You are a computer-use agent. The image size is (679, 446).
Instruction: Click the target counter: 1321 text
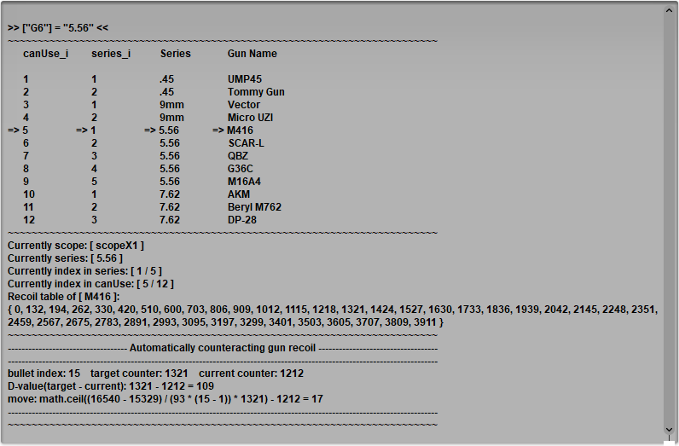(x=139, y=374)
